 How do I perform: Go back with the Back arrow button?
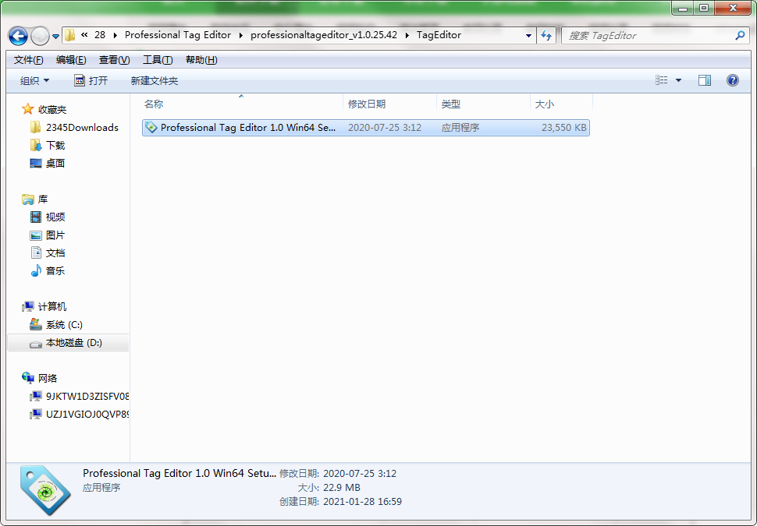point(19,36)
